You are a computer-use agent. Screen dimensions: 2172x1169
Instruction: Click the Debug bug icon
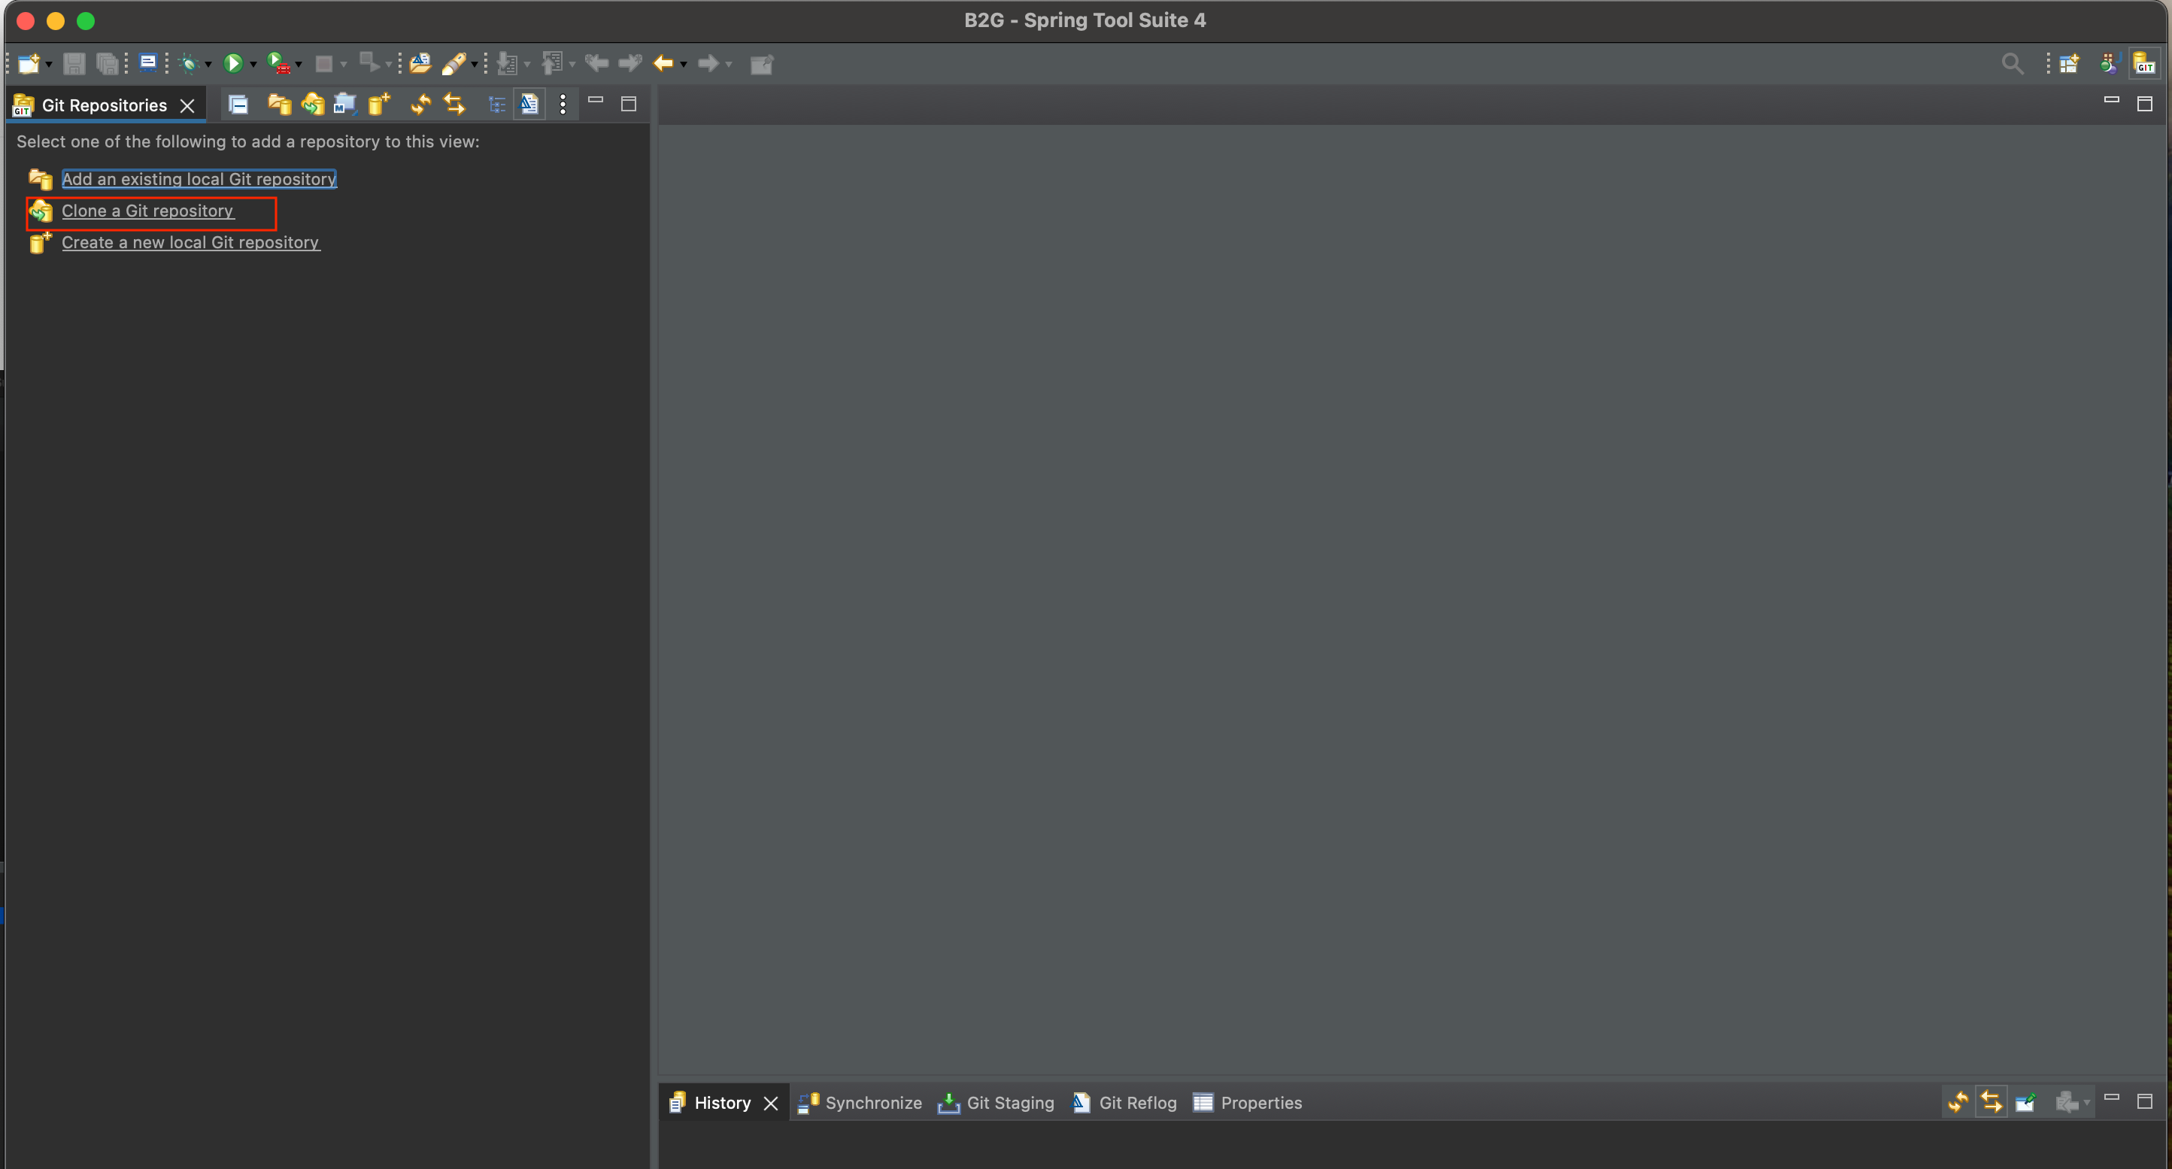click(x=189, y=63)
